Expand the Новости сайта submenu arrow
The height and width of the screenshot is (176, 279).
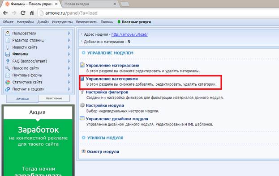[69, 47]
